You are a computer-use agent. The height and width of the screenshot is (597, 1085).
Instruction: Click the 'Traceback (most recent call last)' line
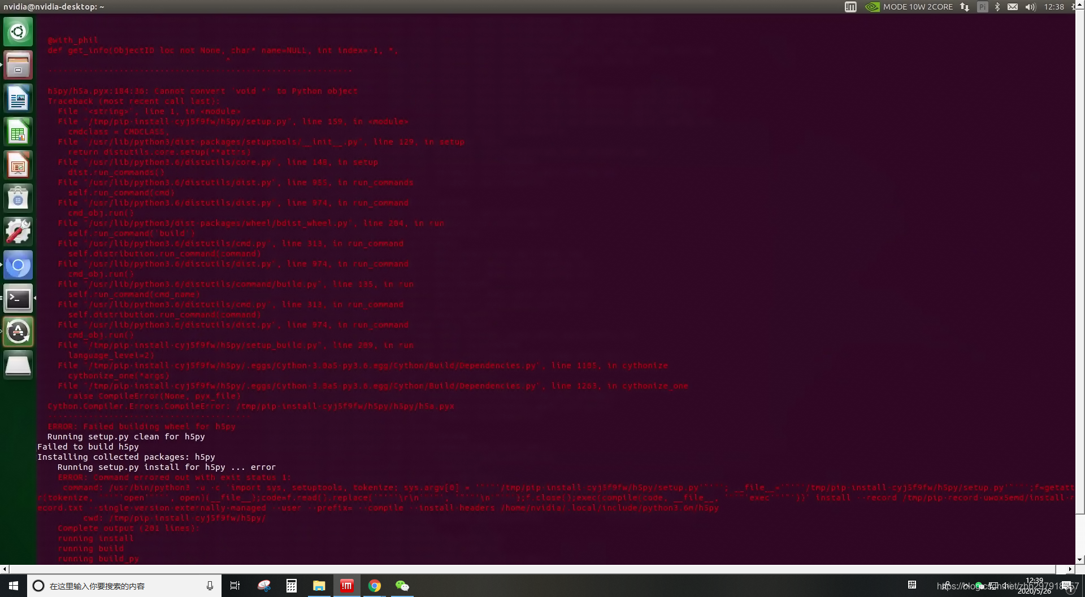(x=134, y=101)
